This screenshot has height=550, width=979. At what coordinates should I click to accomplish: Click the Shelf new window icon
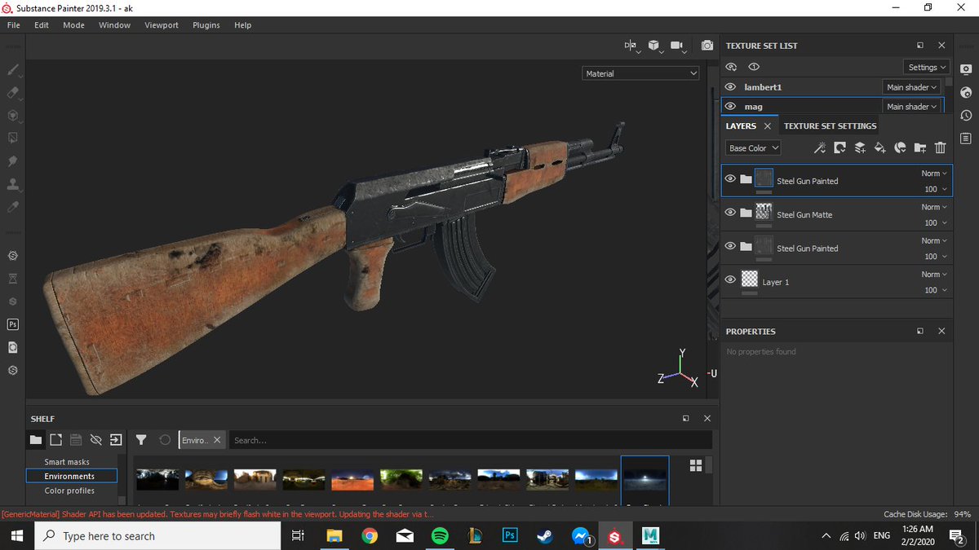[x=55, y=440]
